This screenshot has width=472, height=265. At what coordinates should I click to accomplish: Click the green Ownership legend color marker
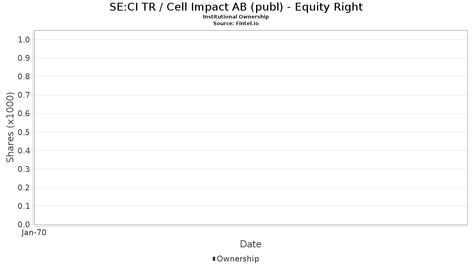click(x=214, y=258)
